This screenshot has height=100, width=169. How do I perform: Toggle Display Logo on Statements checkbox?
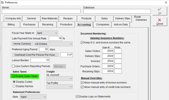click(77, 96)
